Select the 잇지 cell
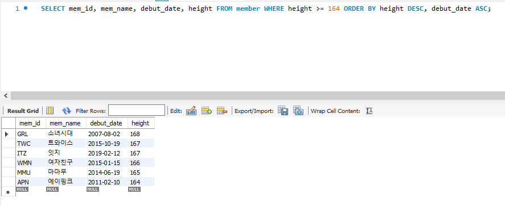505x206 pixels. point(65,153)
